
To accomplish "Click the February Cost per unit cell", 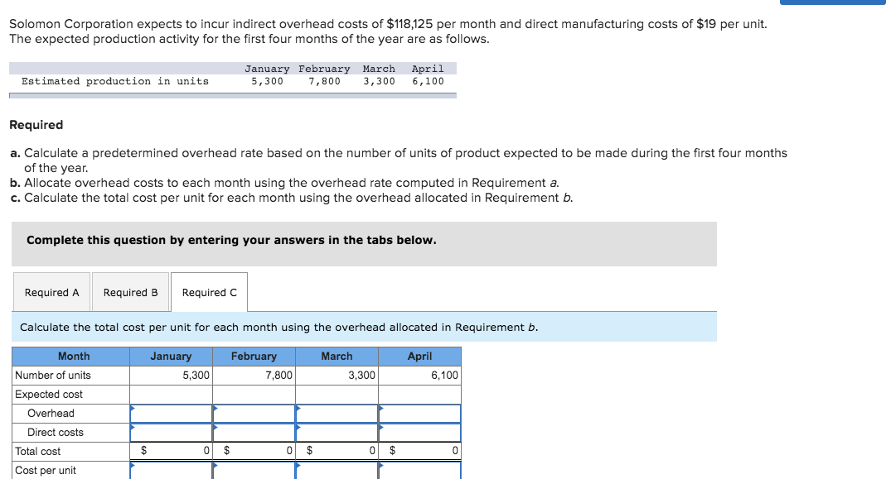I will 254,471.
